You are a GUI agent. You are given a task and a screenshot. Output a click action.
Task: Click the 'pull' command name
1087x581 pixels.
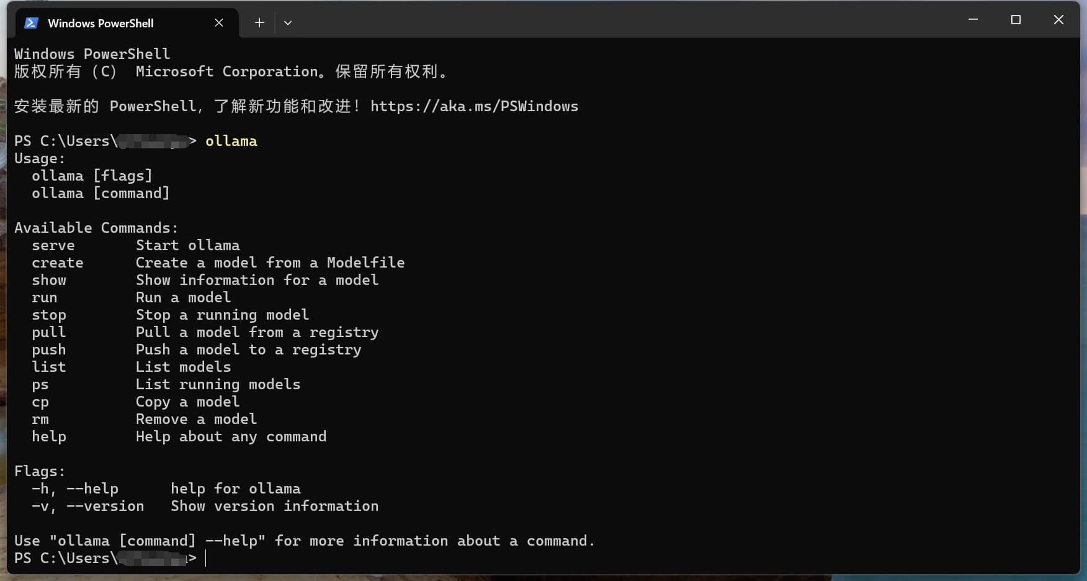[49, 332]
